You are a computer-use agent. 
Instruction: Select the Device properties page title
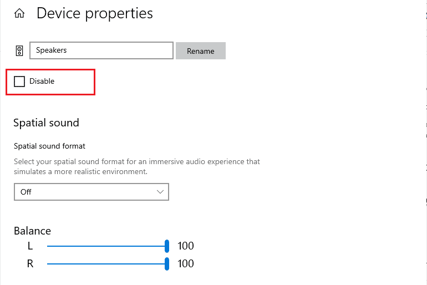94,14
